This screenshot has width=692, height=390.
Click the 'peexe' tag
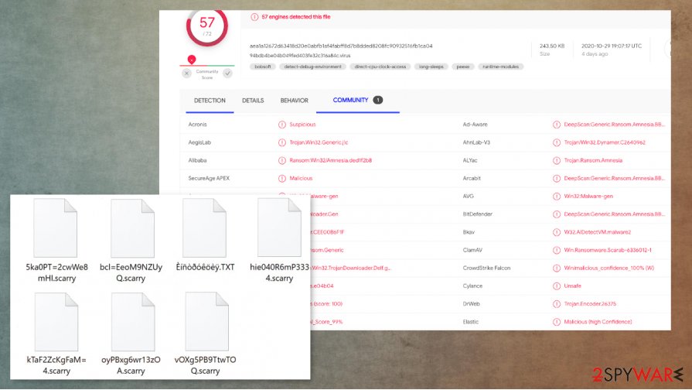pyautogui.click(x=463, y=67)
